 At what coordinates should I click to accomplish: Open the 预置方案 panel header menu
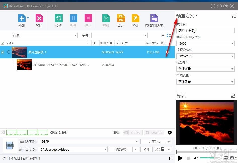[187, 16]
